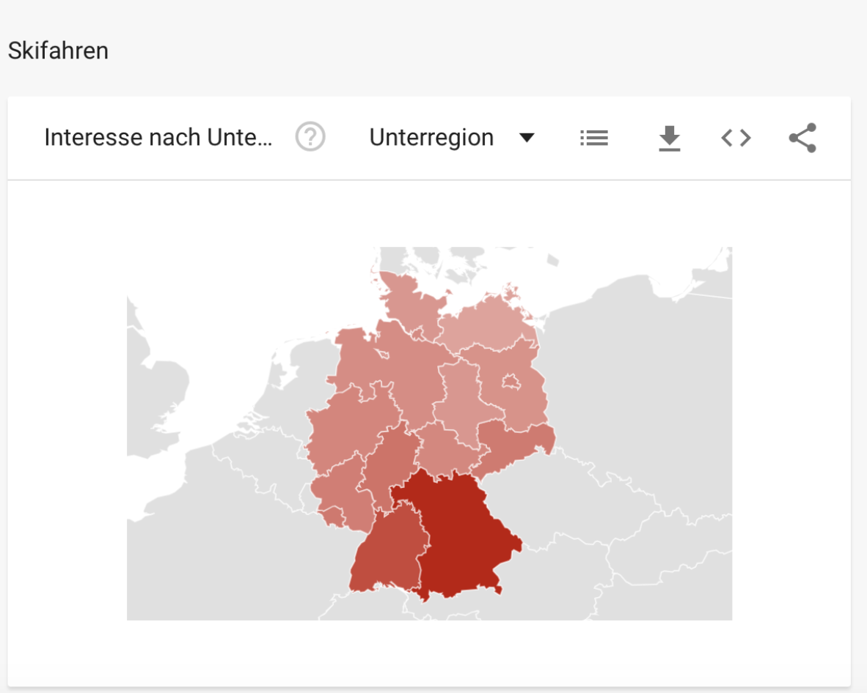The height and width of the screenshot is (693, 867).
Task: Open the embed code icon
Action: tap(736, 138)
